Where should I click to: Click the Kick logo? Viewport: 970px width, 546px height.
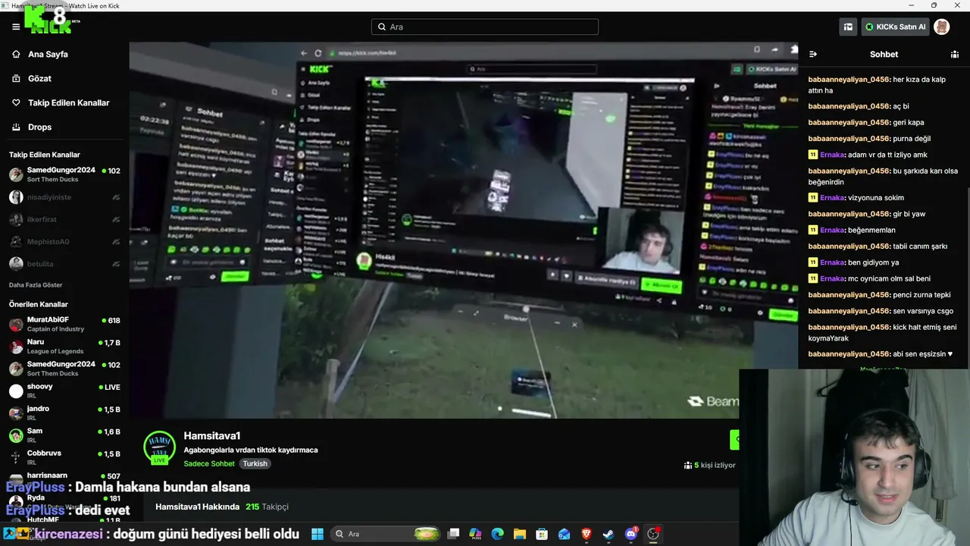48,19
